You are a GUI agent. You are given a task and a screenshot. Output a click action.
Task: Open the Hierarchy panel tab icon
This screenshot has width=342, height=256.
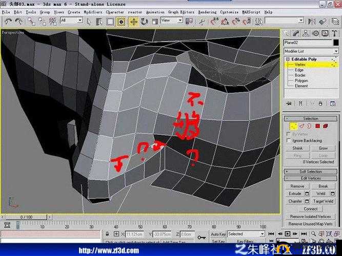pos(306,33)
